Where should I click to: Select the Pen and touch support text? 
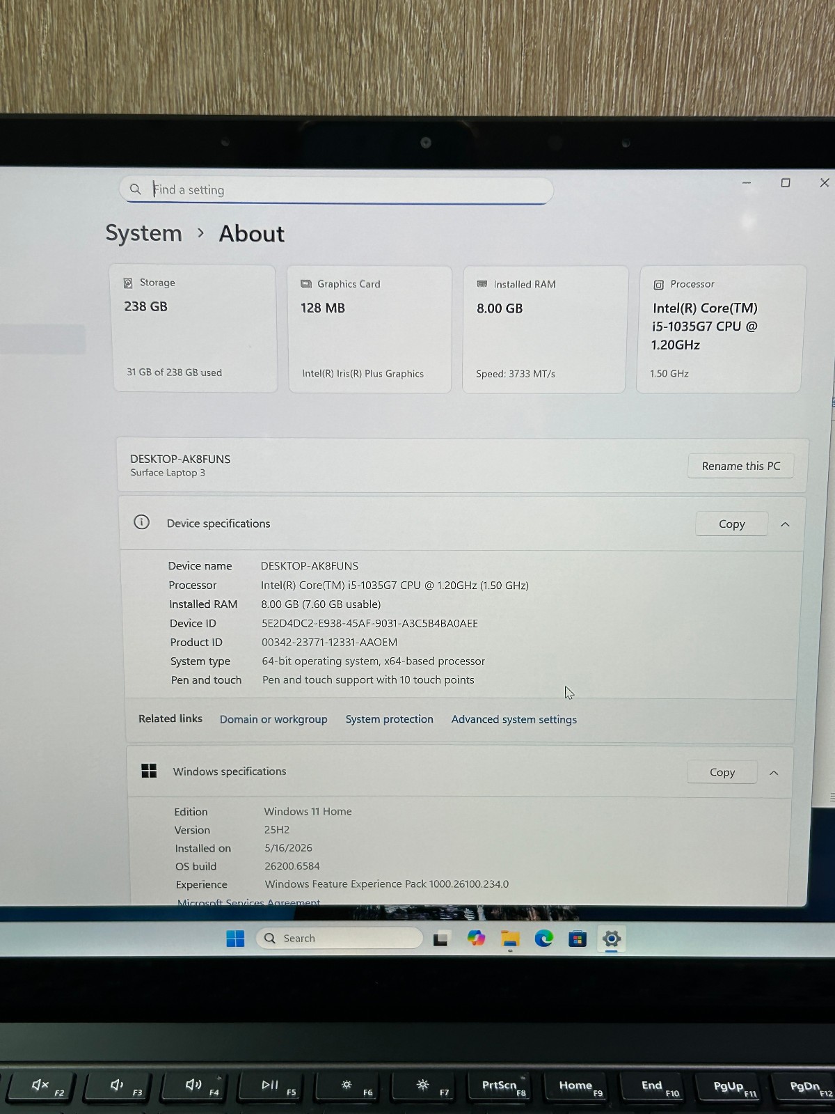click(x=368, y=680)
